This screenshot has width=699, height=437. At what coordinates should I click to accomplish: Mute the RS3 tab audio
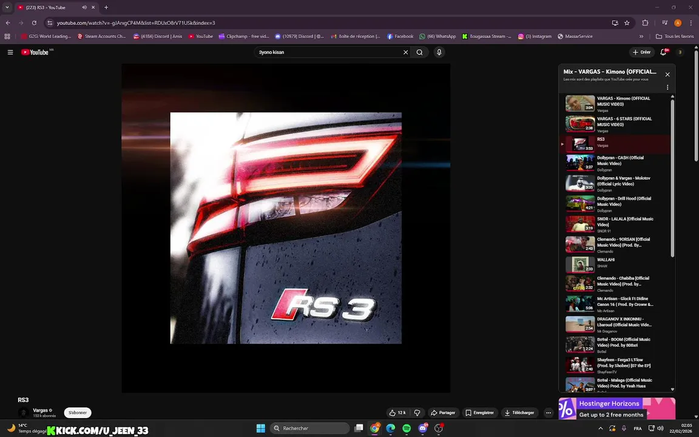[84, 7]
